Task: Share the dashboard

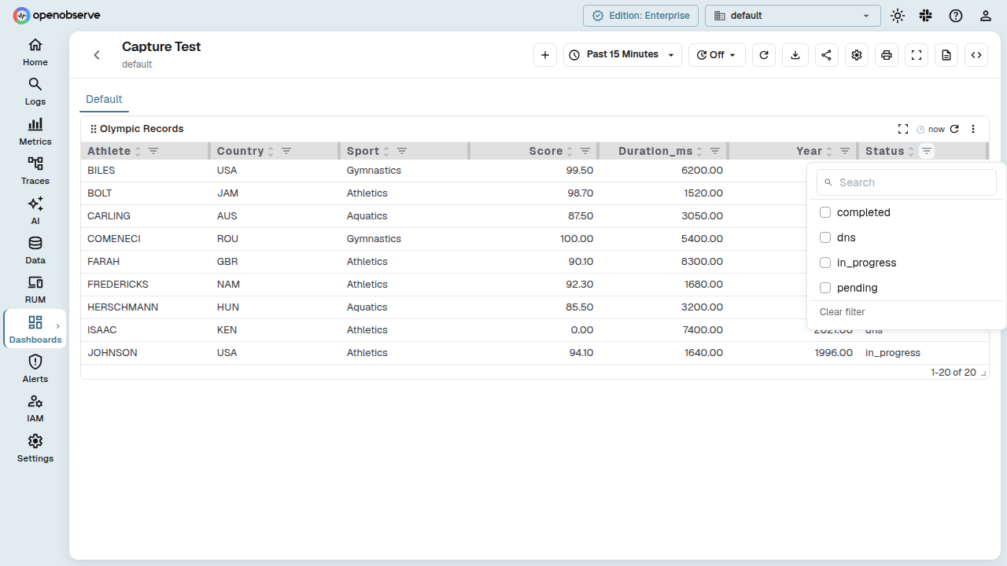Action: pos(826,55)
